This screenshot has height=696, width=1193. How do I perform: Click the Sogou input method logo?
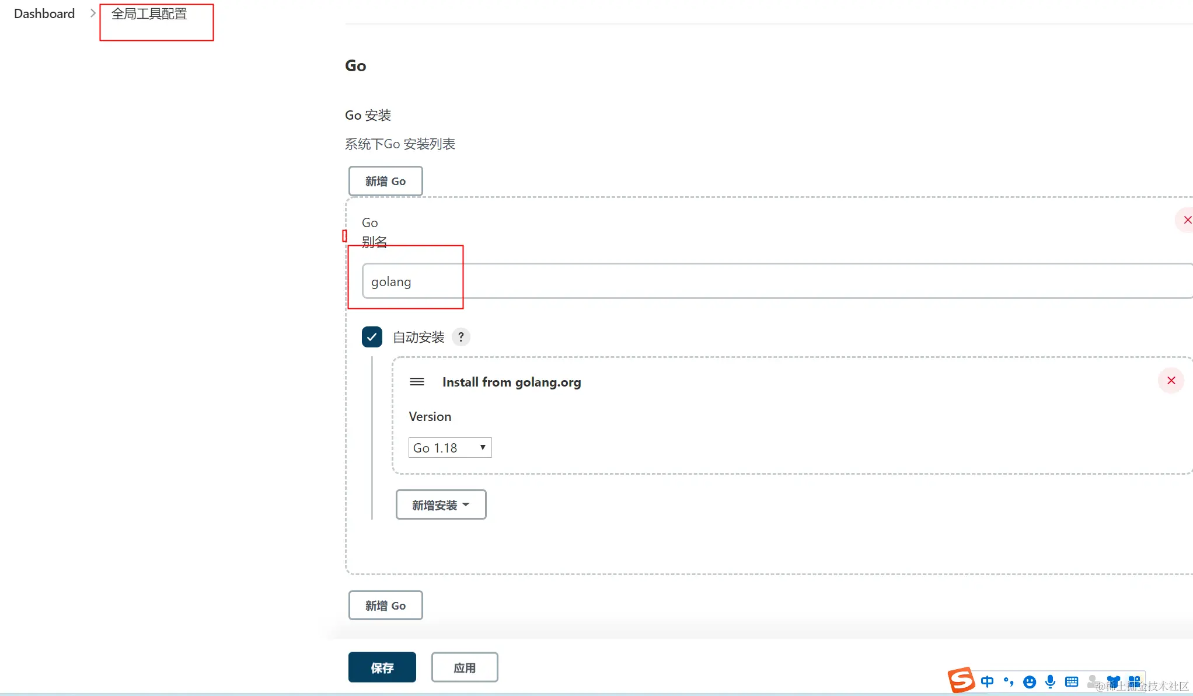(961, 680)
